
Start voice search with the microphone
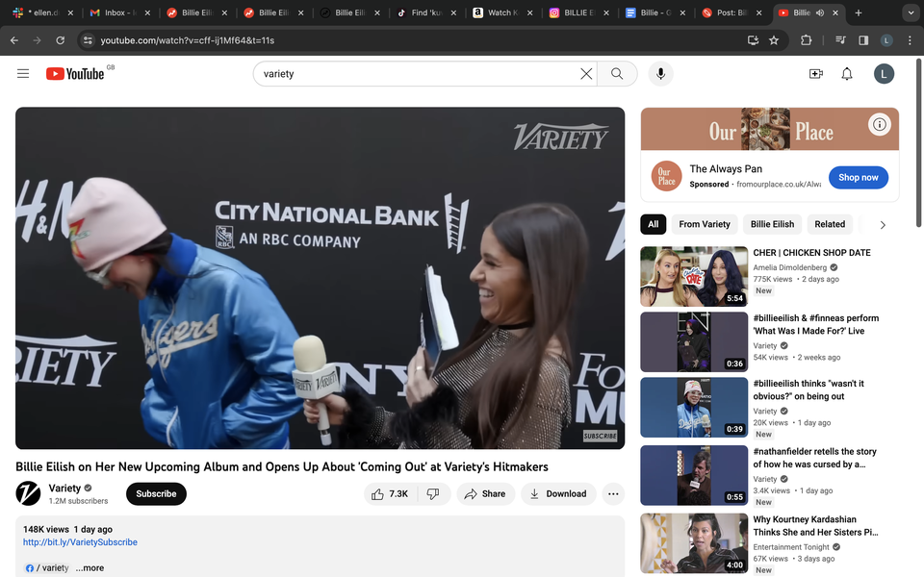tap(660, 74)
